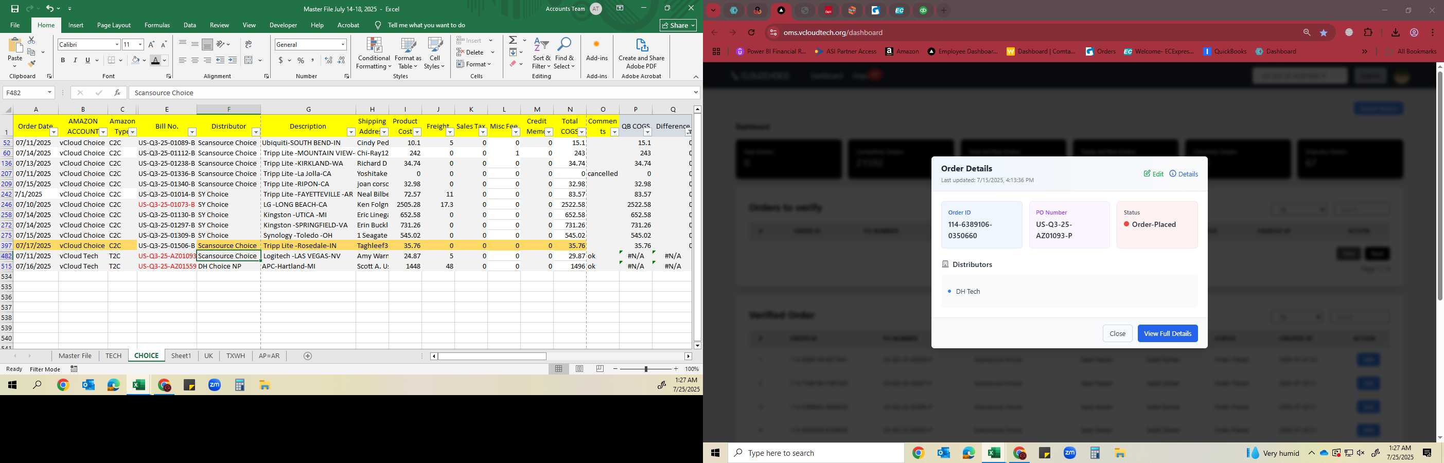Click Close button in Order Details dialog
Image resolution: width=1444 pixels, height=463 pixels.
click(1117, 333)
